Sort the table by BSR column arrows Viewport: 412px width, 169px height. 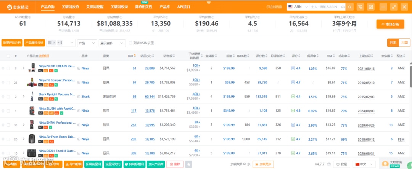coord(135,56)
